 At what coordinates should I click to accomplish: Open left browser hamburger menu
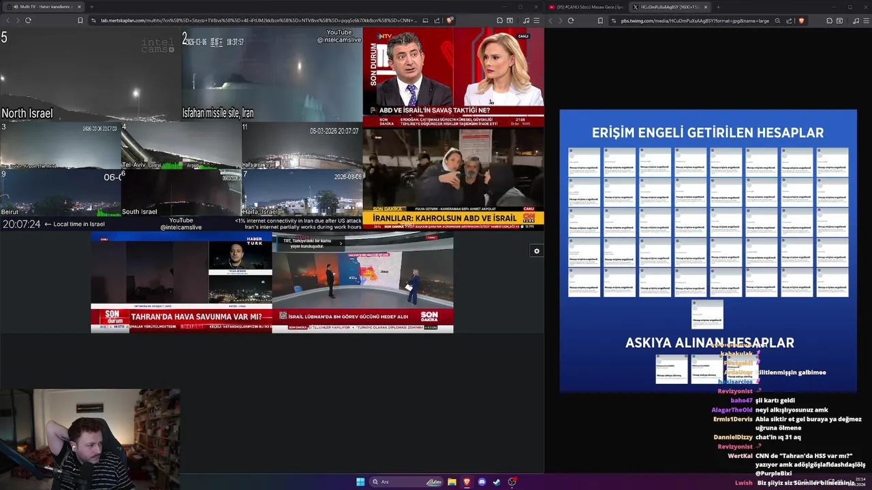536,20
